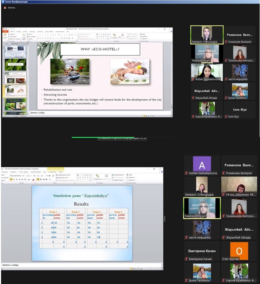Click the Quick Styles icon in the upper ribbon

[x=122, y=36]
